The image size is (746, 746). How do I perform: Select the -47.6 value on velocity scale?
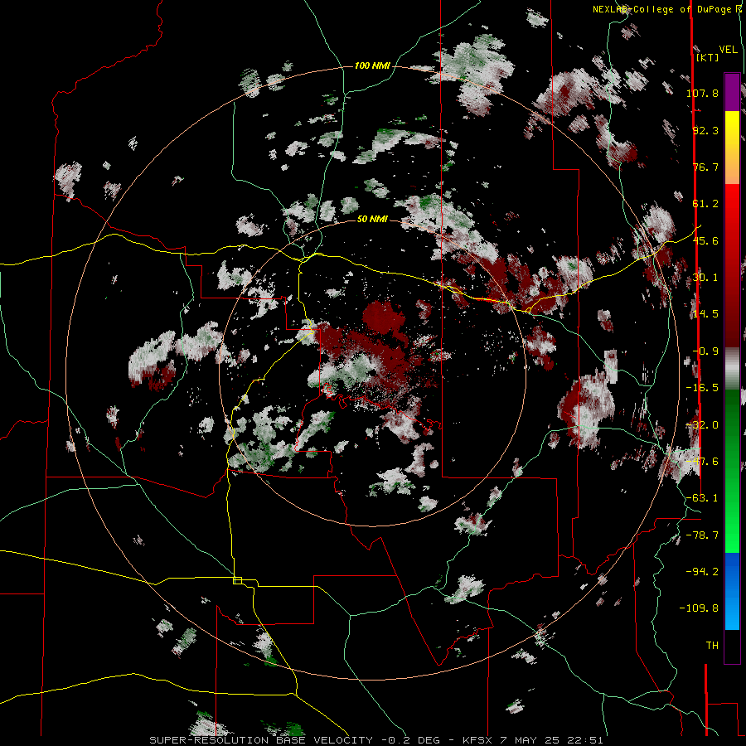click(702, 462)
